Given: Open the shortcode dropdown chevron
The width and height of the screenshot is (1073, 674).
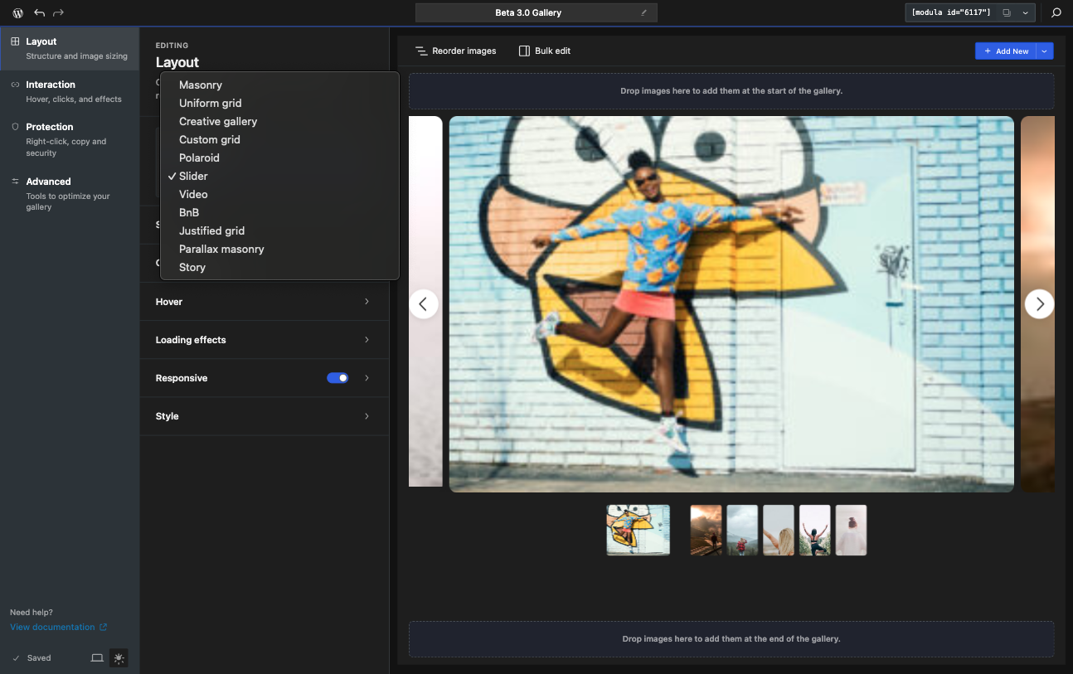Looking at the screenshot, I should (x=1025, y=13).
